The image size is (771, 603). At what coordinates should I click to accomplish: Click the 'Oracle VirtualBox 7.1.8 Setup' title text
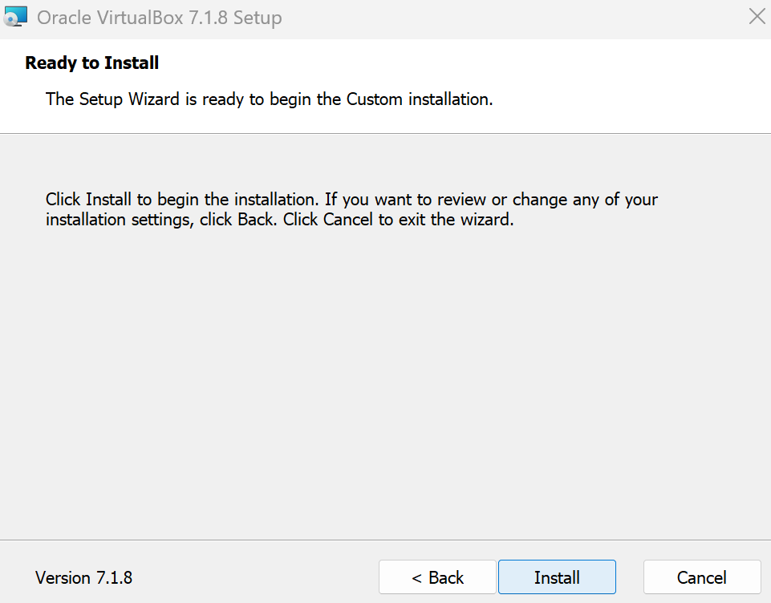160,18
